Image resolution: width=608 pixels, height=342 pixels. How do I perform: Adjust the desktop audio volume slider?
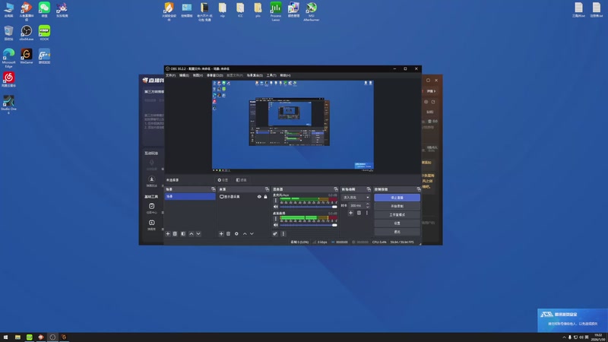click(309, 225)
